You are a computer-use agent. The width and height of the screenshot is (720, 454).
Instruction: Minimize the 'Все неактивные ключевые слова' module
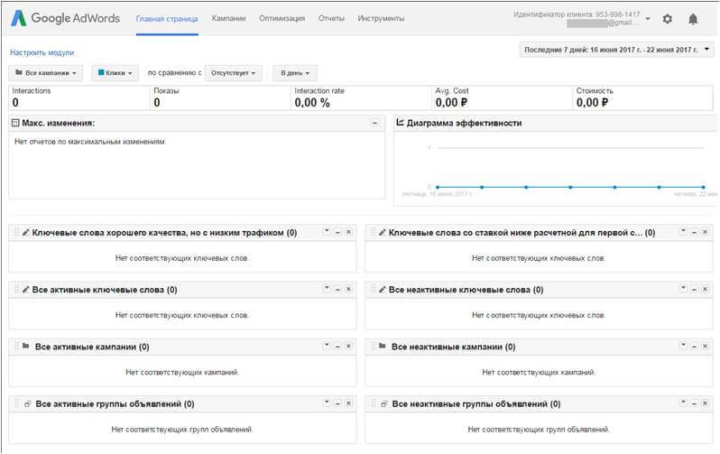(x=695, y=289)
